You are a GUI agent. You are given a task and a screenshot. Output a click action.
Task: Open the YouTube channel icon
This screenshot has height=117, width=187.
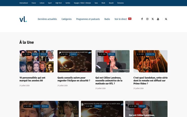[x=158, y=19]
